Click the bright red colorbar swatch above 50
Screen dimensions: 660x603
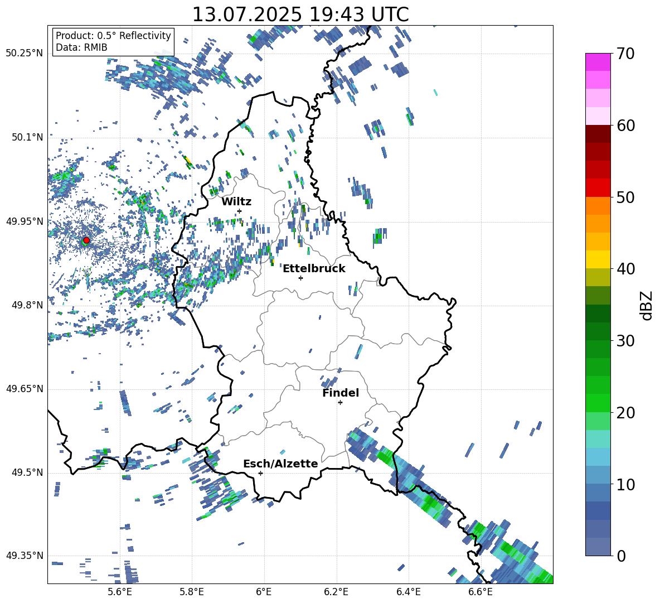point(598,188)
